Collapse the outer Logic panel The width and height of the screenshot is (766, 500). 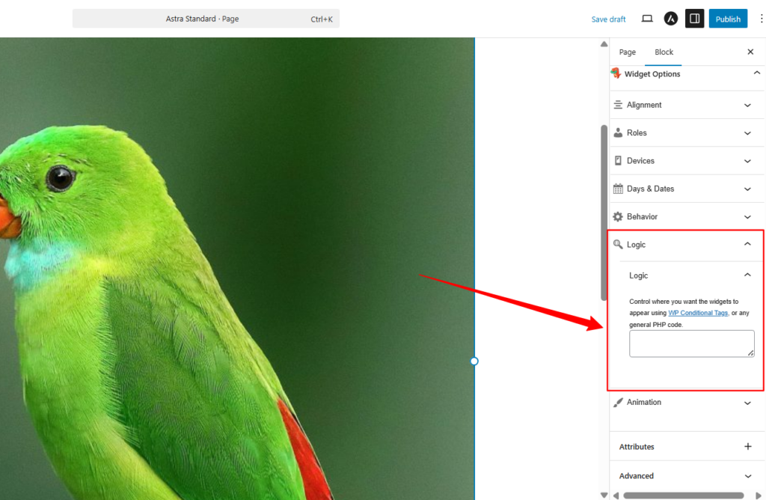(747, 245)
